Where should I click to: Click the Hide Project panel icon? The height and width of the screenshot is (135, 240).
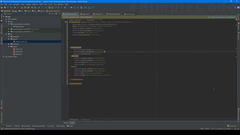(x=59, y=14)
